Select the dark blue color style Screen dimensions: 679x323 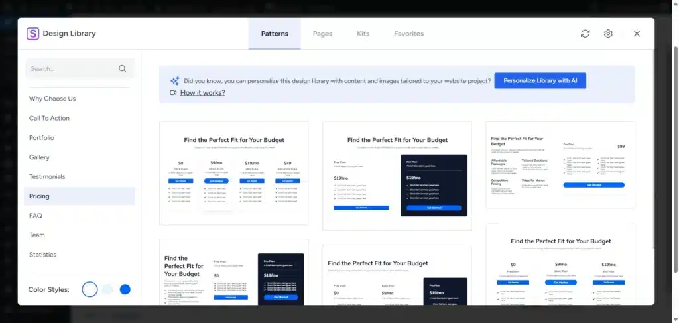tap(125, 289)
